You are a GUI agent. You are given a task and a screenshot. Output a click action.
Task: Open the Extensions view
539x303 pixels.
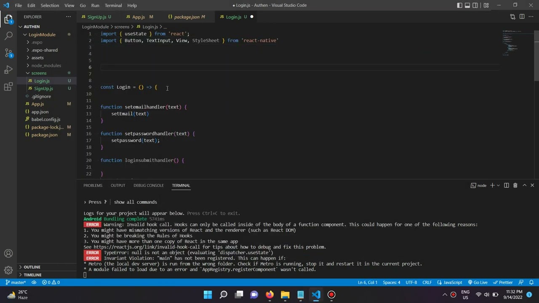click(x=8, y=87)
